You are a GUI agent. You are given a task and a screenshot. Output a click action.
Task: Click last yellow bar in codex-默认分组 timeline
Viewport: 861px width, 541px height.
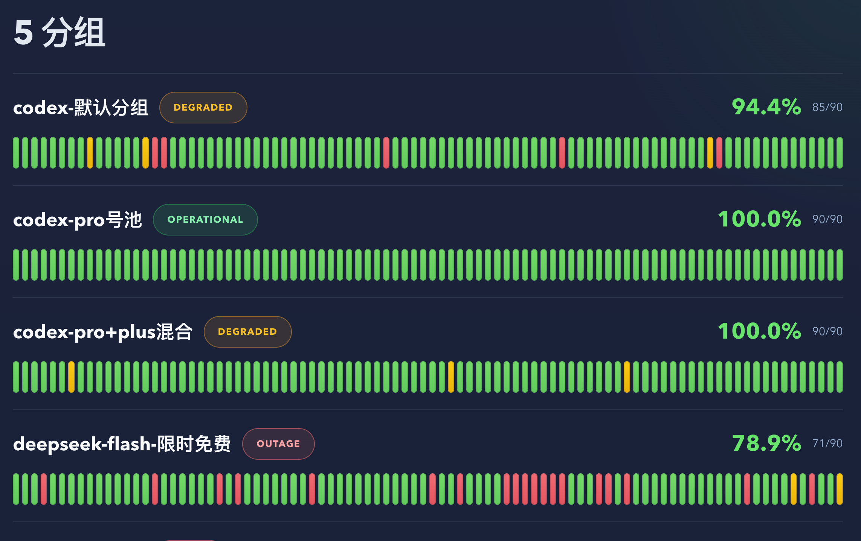710,153
